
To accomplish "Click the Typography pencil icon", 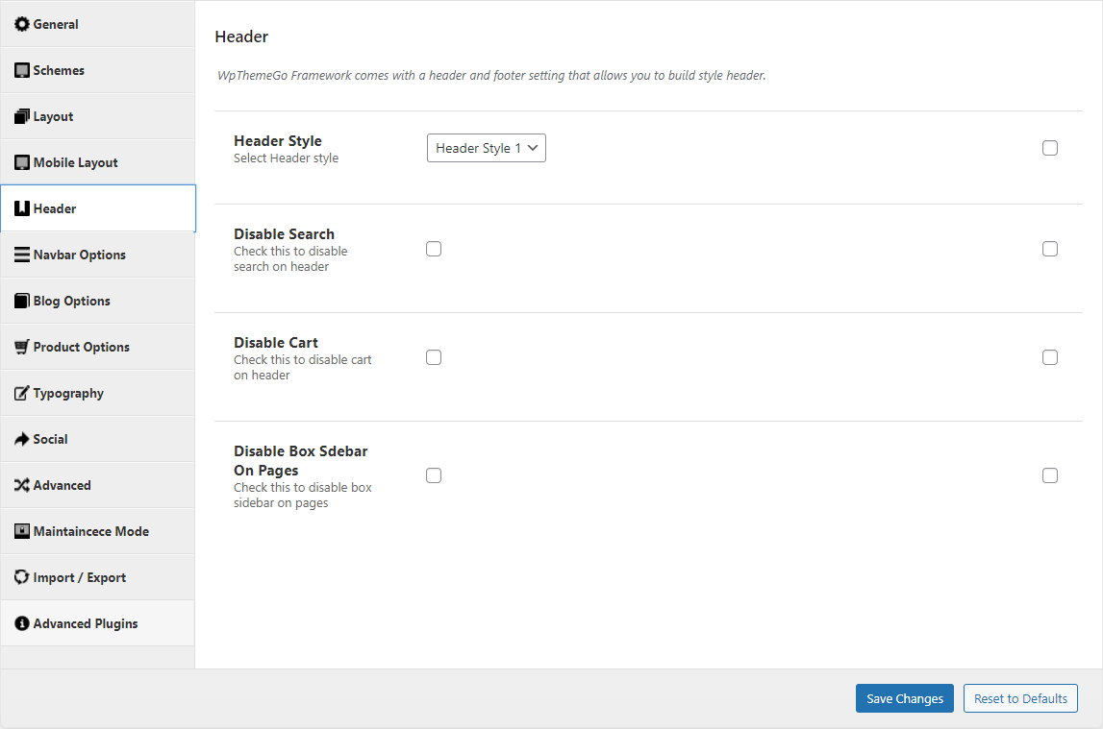I will tap(22, 393).
